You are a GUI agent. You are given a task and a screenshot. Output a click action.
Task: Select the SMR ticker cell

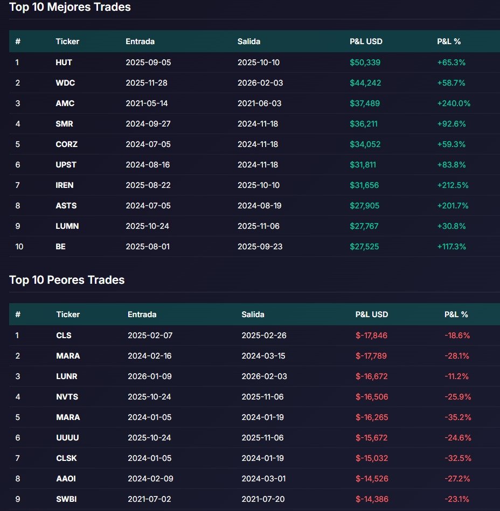coord(64,124)
